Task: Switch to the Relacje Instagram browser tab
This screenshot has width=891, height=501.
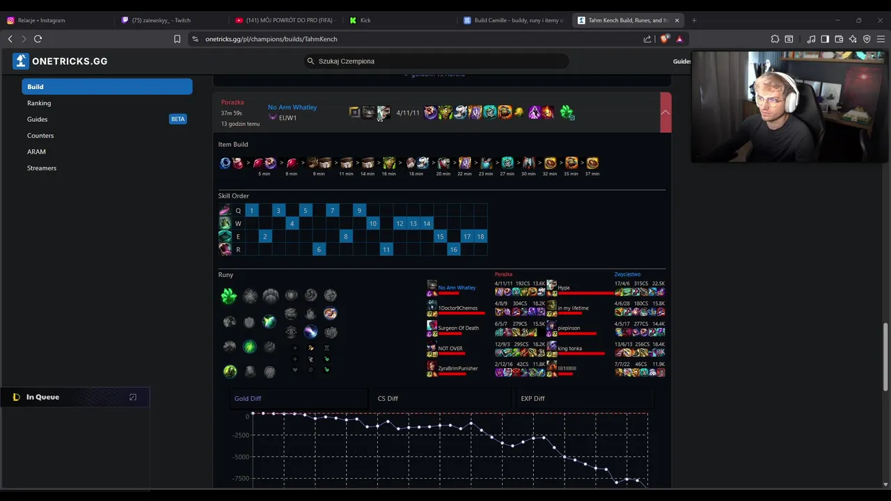Action: tap(58, 20)
